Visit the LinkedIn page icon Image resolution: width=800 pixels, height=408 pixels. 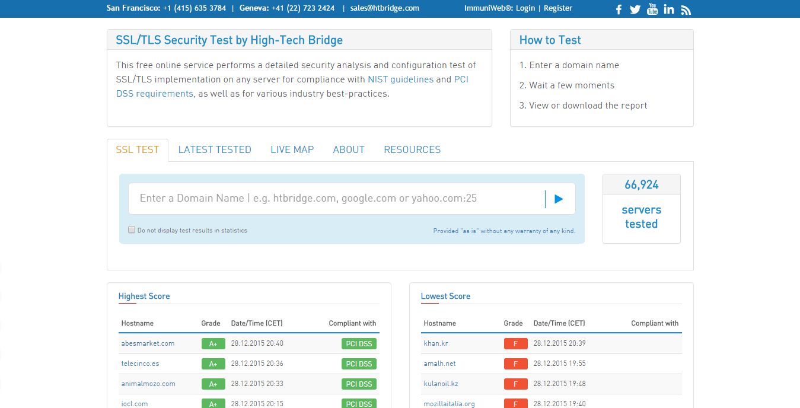point(669,9)
